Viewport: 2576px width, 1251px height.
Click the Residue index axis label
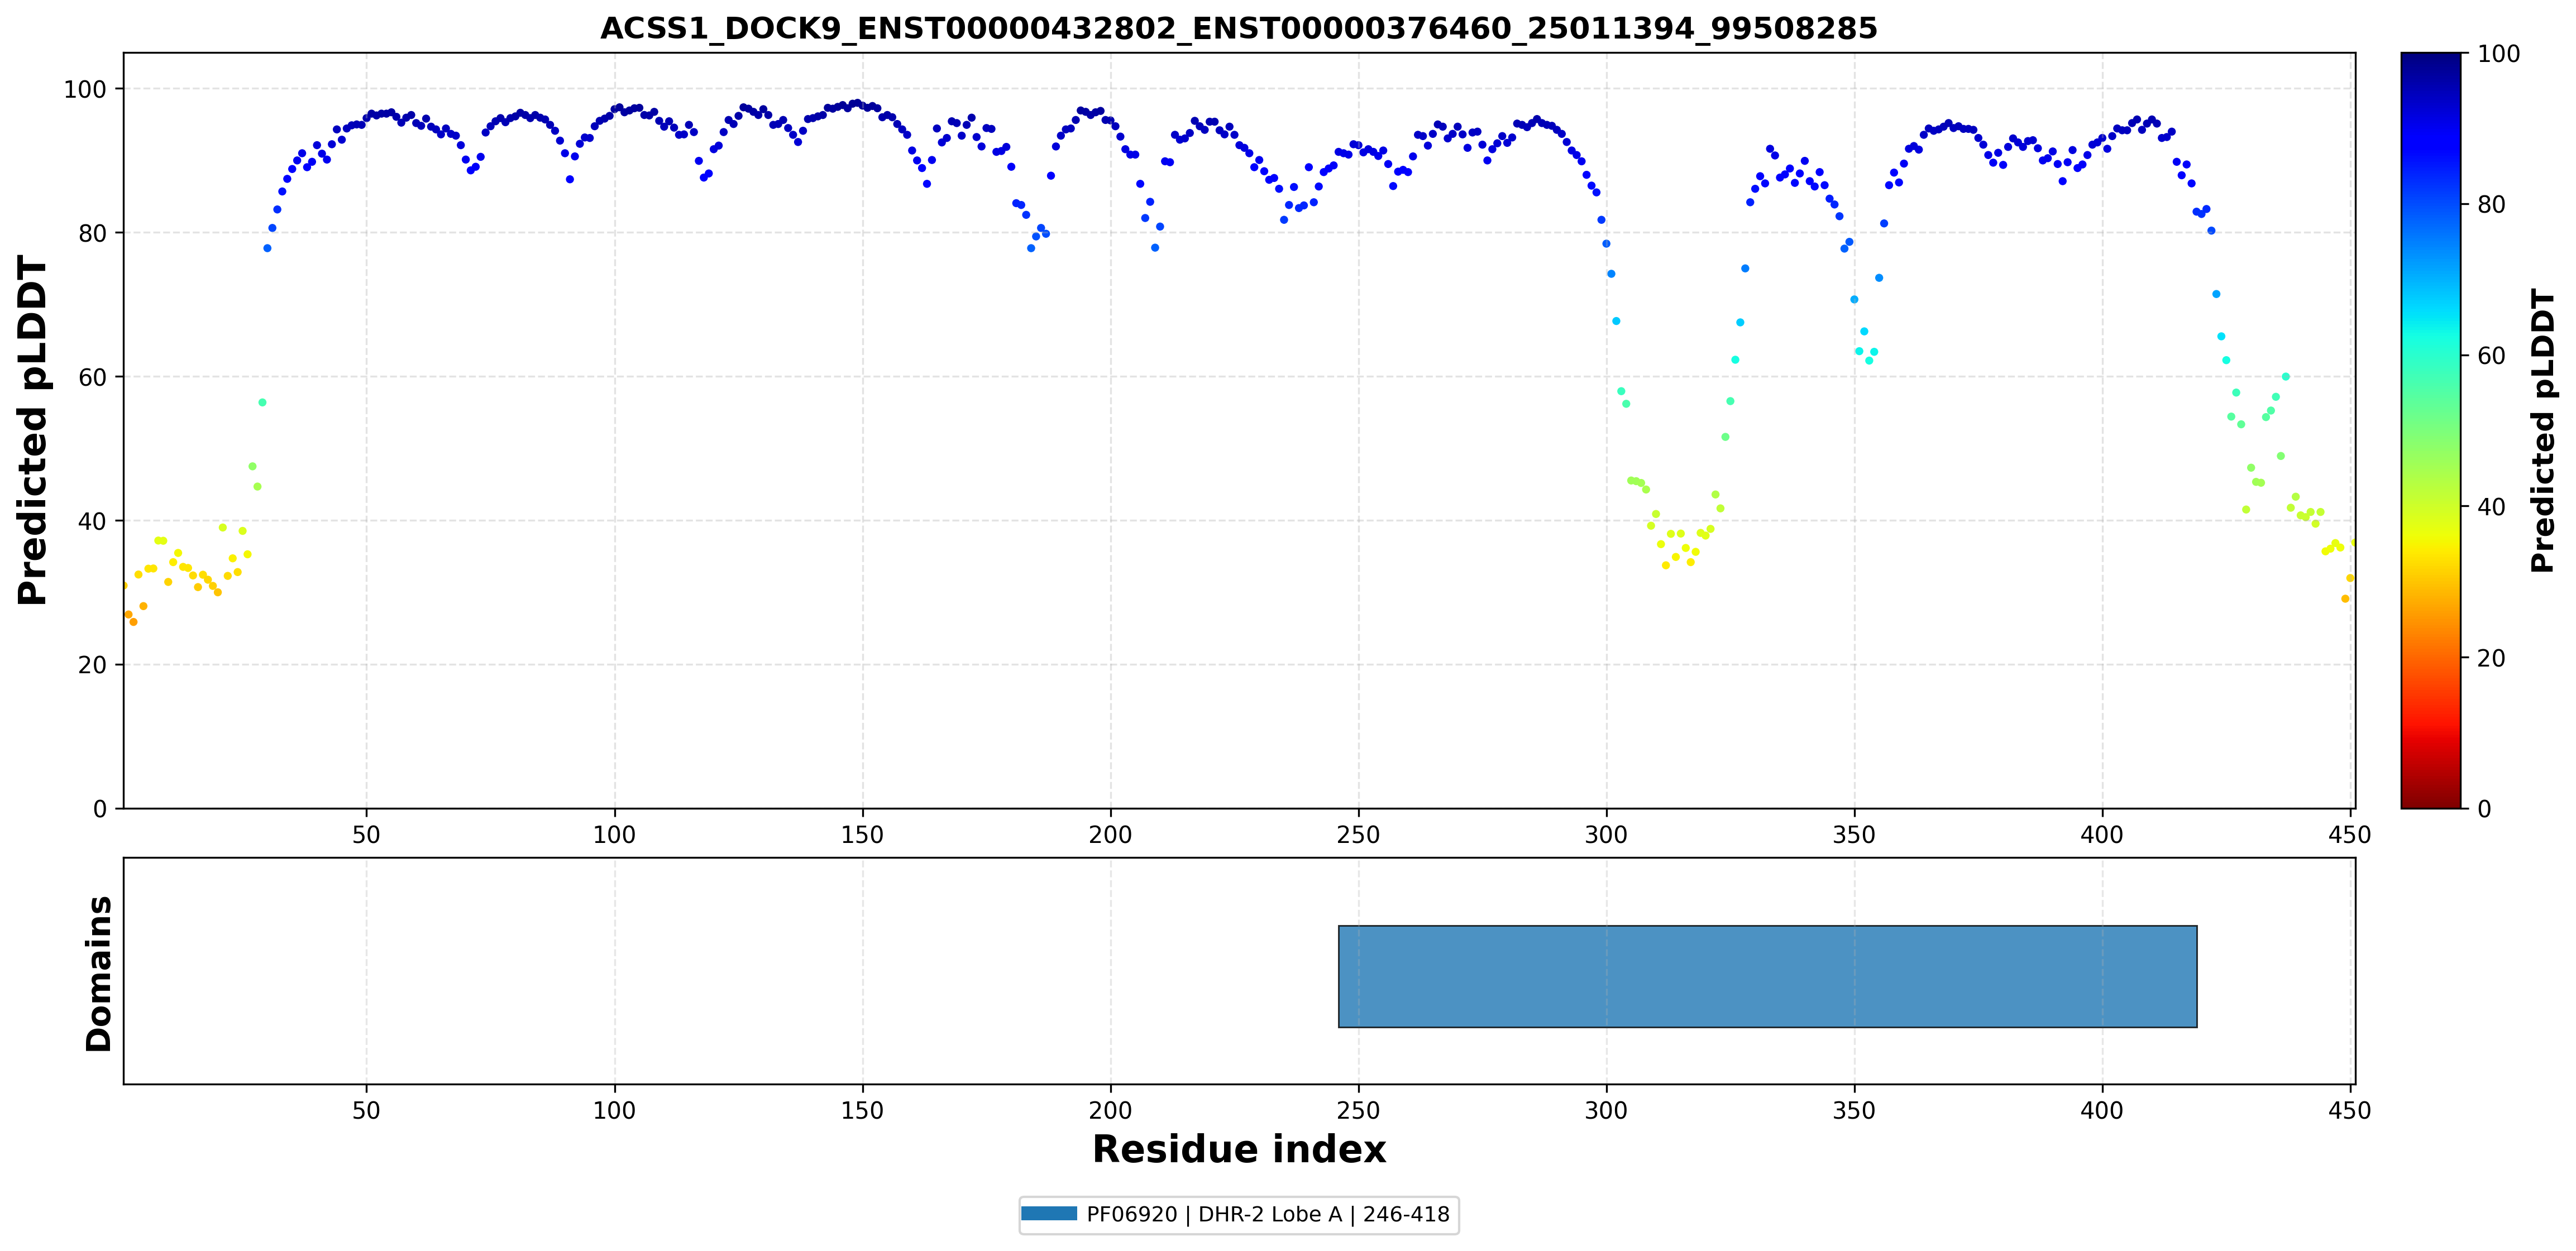point(1239,1149)
